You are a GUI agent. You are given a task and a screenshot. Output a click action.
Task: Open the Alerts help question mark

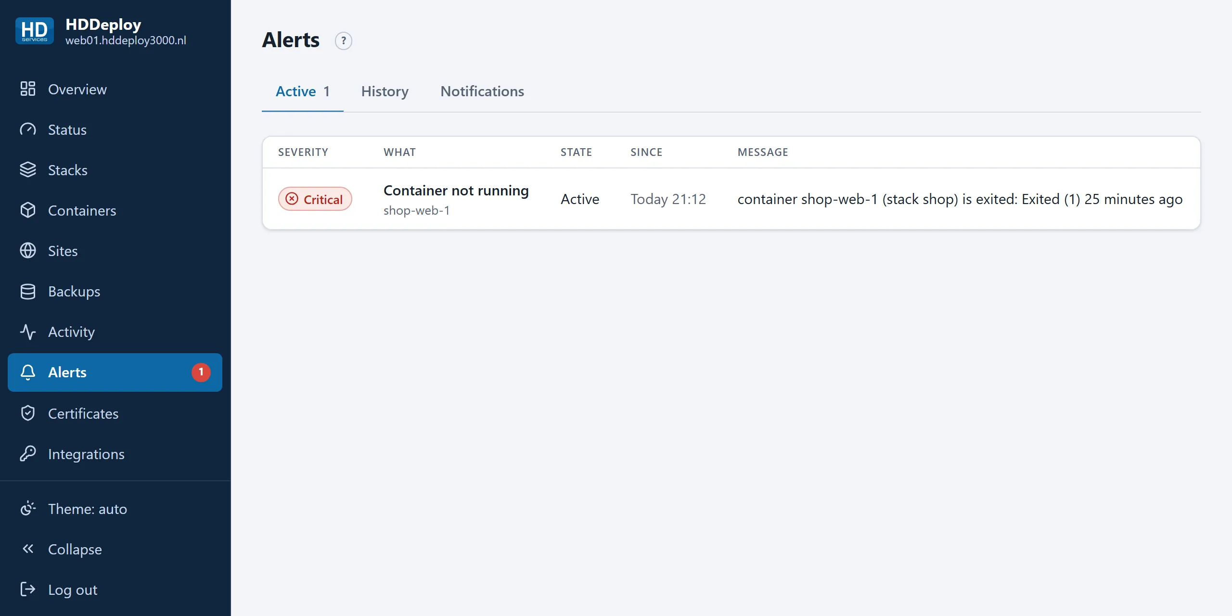pyautogui.click(x=344, y=41)
